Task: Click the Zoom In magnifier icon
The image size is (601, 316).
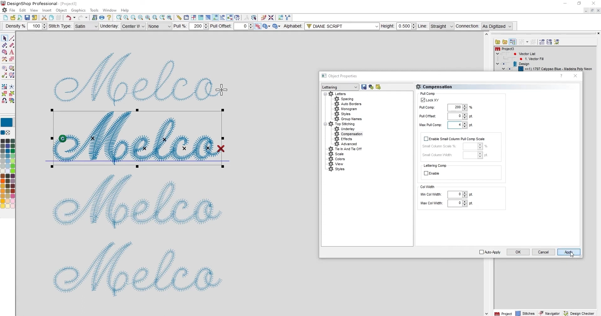Action: [x=126, y=18]
